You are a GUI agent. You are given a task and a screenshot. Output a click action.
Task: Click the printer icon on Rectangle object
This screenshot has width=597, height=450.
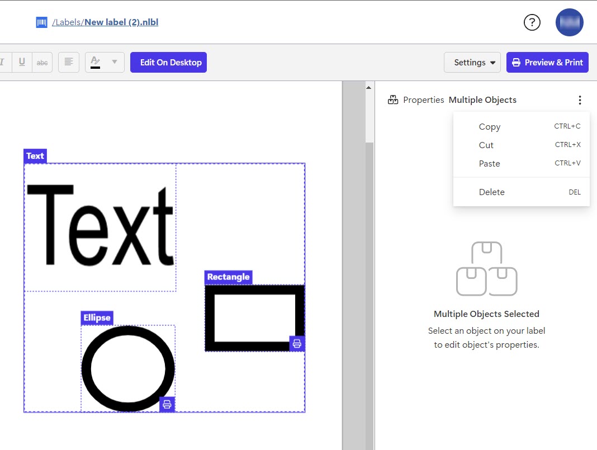(297, 344)
